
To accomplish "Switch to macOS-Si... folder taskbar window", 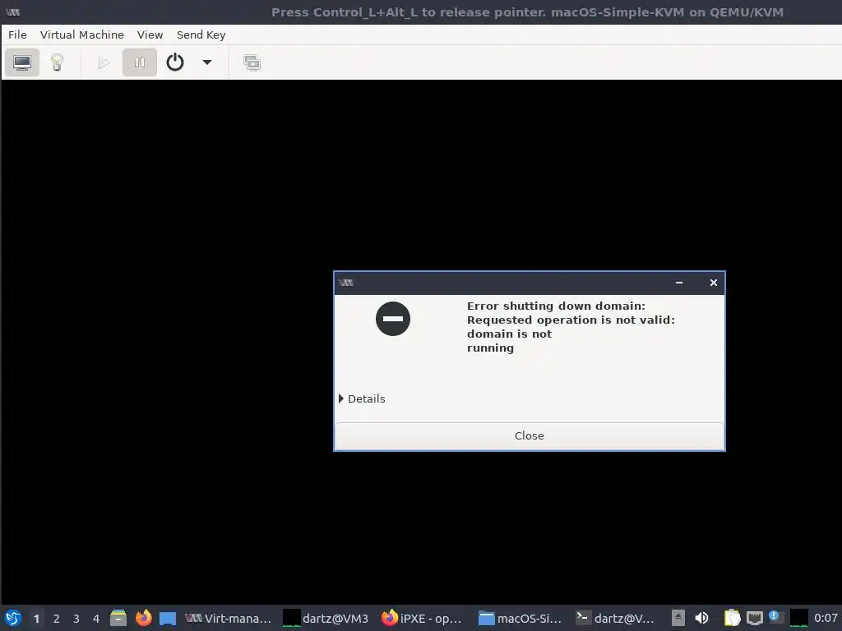I will tap(520, 619).
